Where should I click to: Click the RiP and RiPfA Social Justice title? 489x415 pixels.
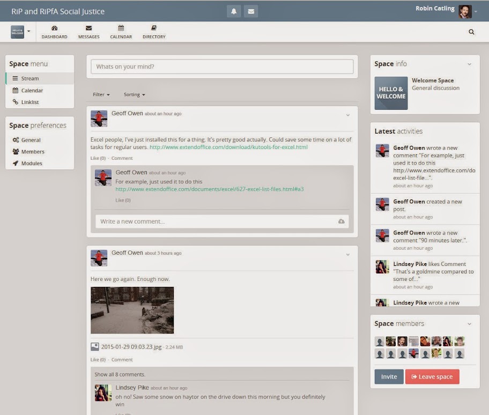58,12
